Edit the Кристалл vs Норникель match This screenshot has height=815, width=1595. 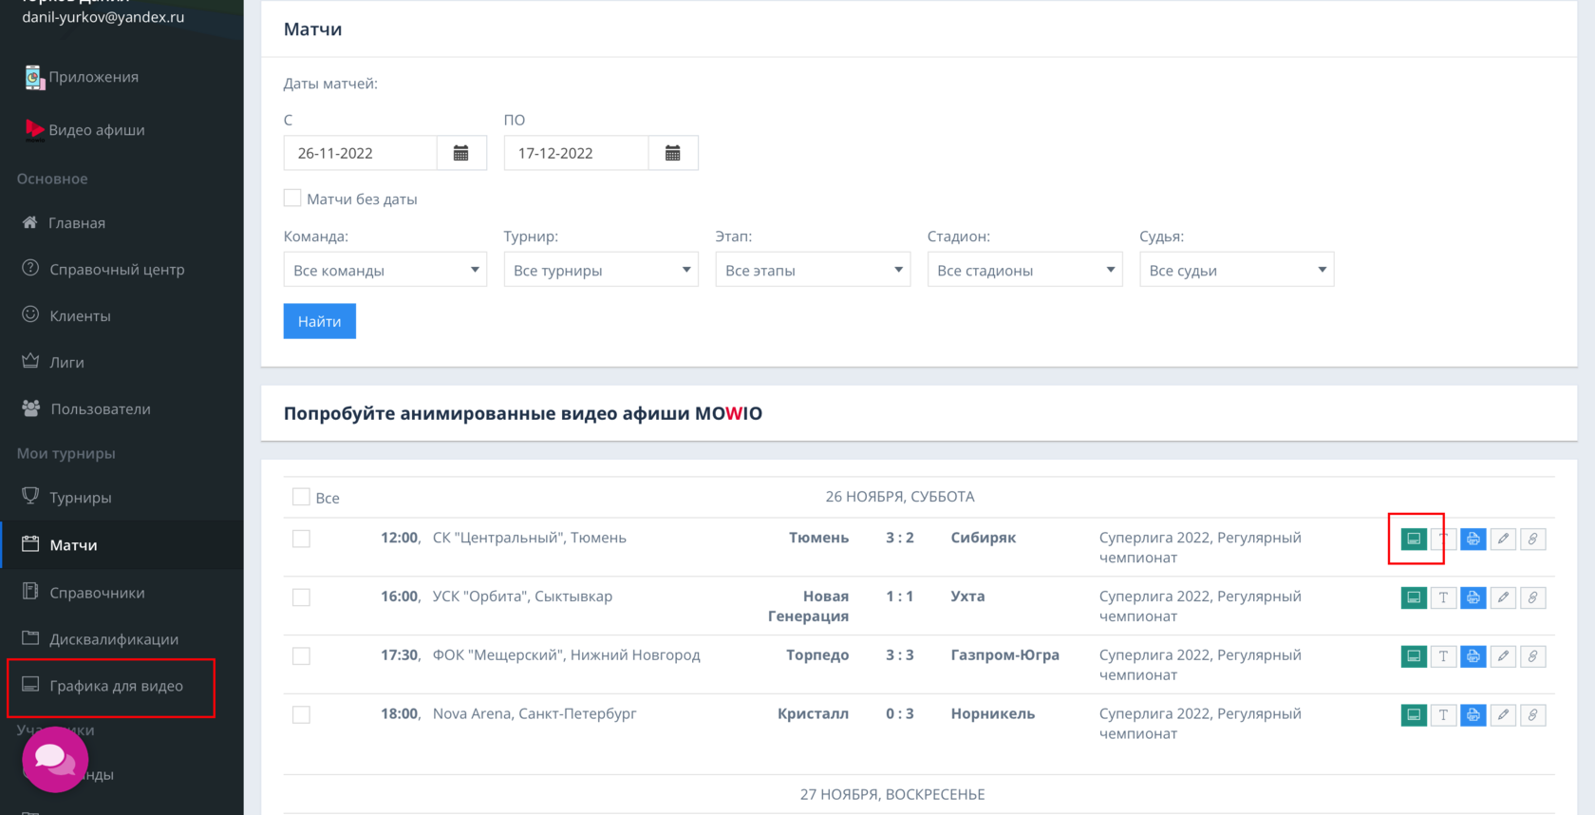point(1503,715)
